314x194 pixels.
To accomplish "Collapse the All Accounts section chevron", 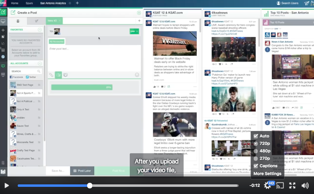I will point(40,63).
